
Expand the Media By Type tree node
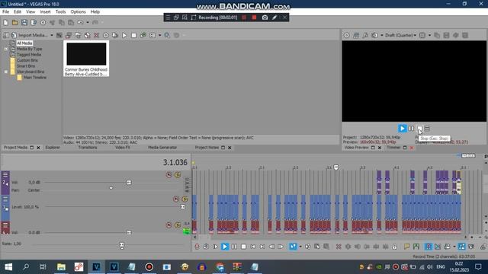[6, 49]
